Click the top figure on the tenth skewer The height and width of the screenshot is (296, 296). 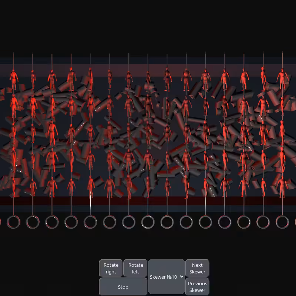(x=186, y=79)
